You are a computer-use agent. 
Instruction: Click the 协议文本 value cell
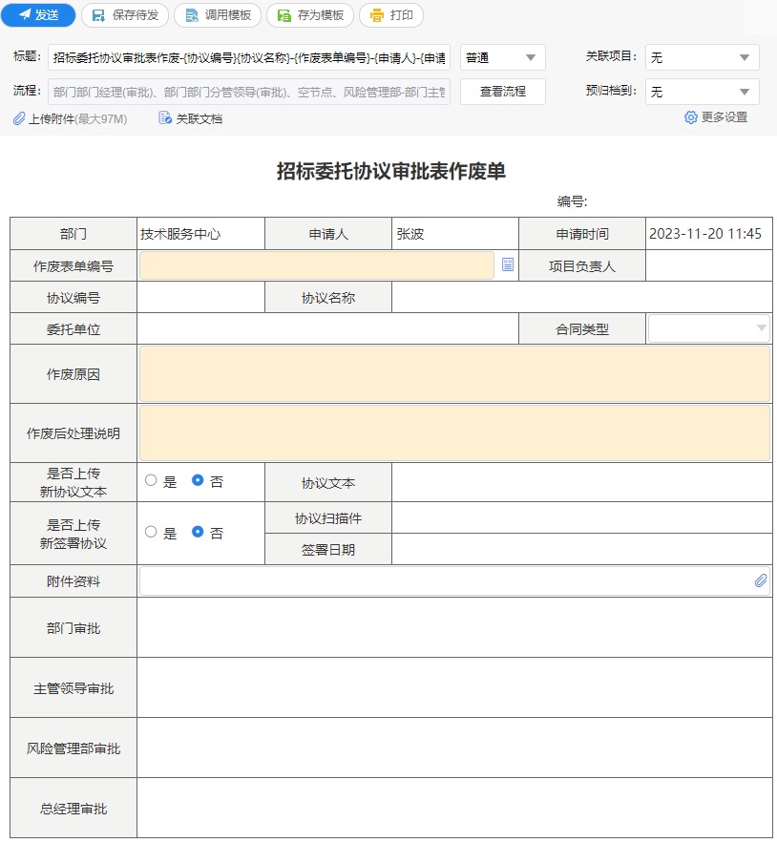pos(582,482)
